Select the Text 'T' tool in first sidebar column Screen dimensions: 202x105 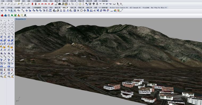point(1,60)
